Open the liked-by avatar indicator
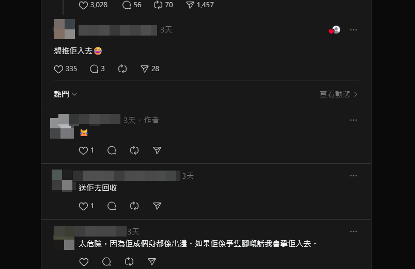Viewport: 415px width, 269px height. (334, 30)
